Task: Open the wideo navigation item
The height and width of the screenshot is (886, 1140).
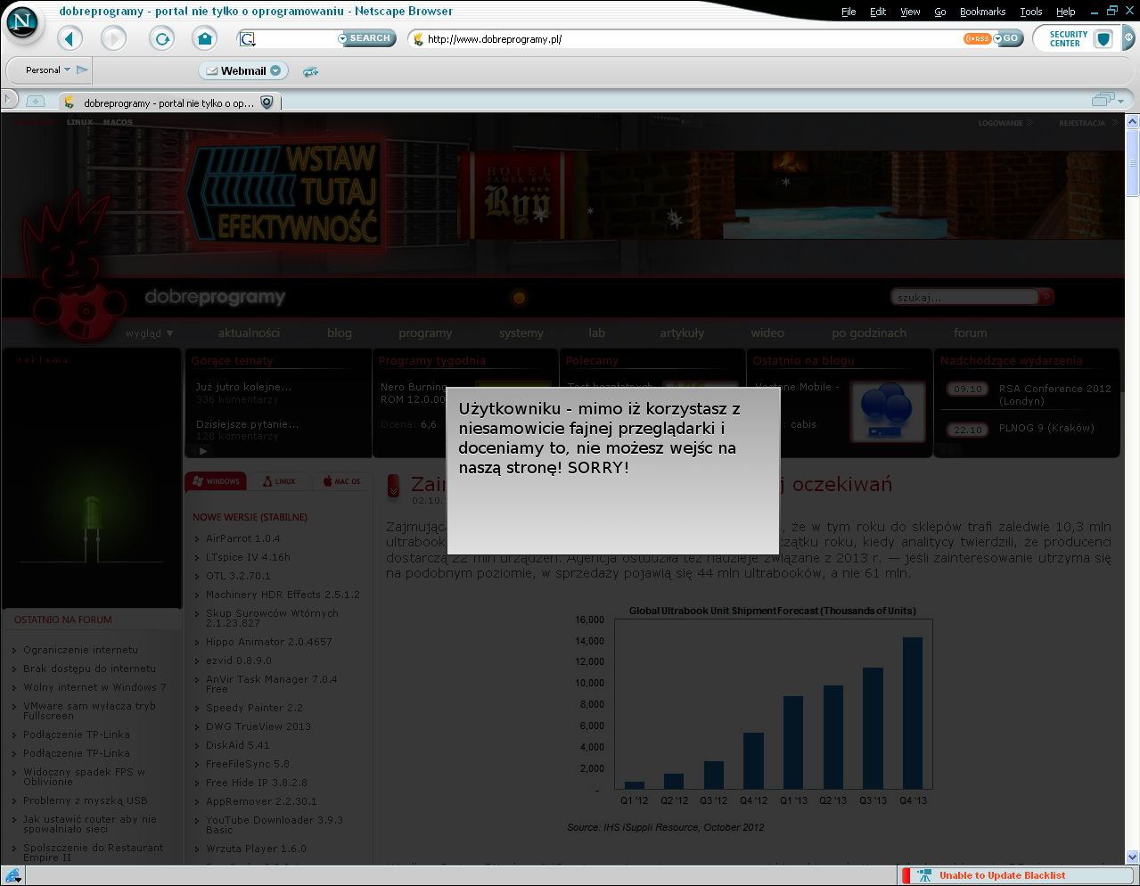Action: [767, 332]
